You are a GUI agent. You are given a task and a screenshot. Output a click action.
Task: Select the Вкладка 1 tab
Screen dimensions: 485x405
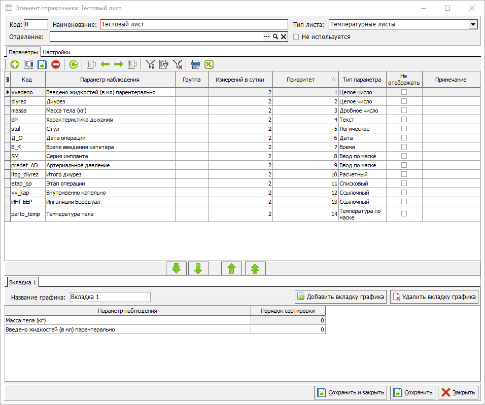point(23,282)
